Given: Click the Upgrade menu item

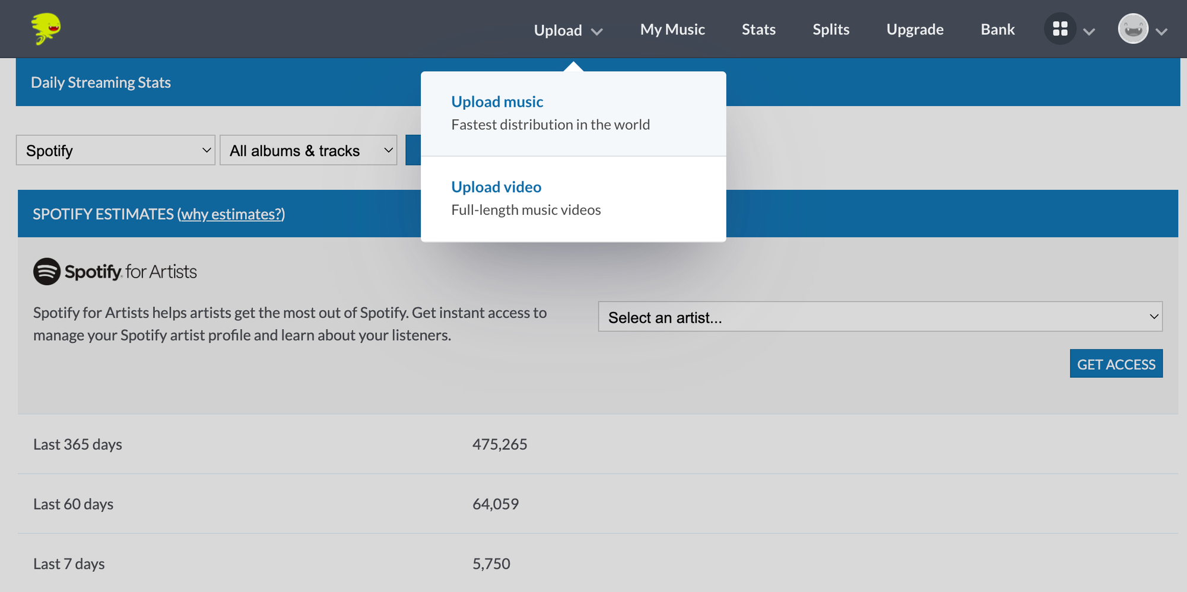Looking at the screenshot, I should (915, 29).
